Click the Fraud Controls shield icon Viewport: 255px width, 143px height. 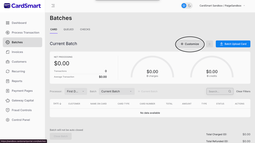pos(8,110)
